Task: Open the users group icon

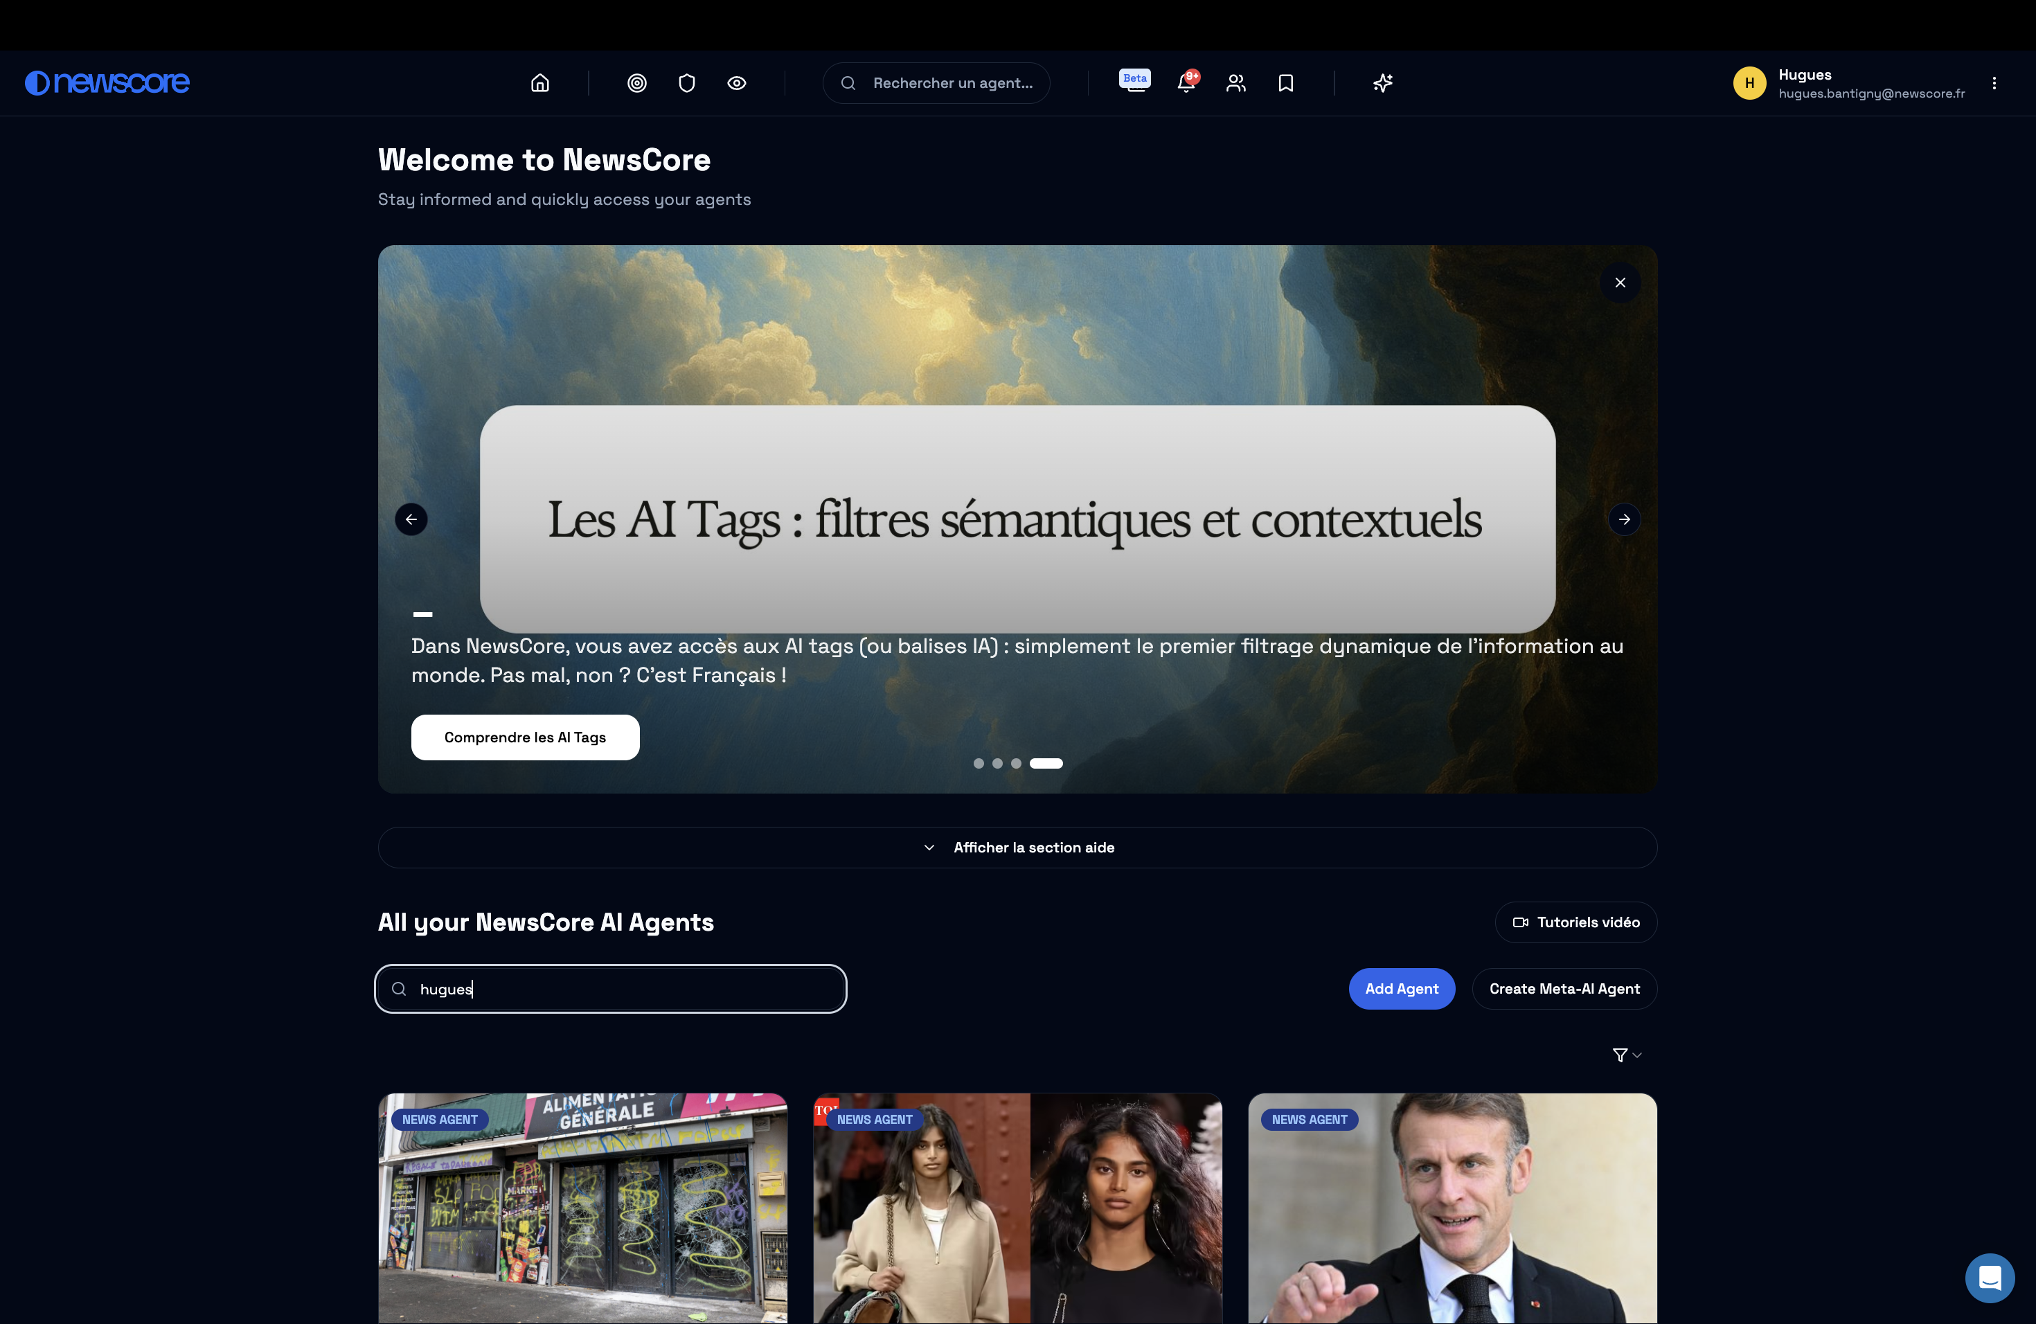Action: click(1235, 83)
